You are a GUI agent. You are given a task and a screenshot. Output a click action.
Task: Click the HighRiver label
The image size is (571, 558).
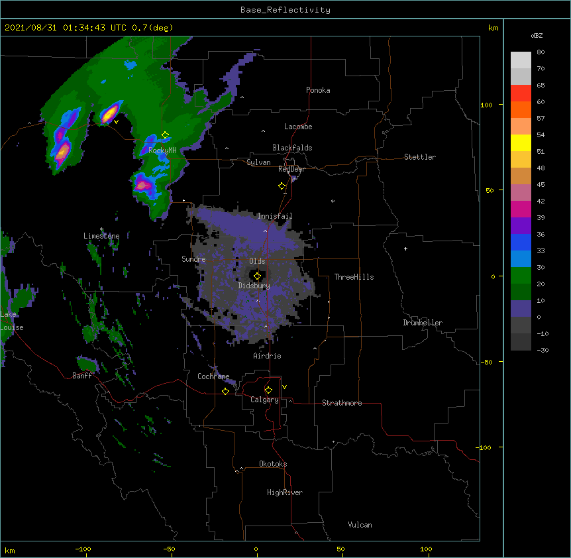[x=285, y=492]
